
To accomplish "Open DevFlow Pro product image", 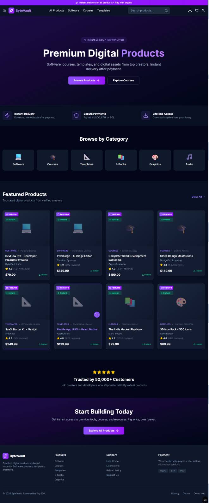I will point(26,228).
